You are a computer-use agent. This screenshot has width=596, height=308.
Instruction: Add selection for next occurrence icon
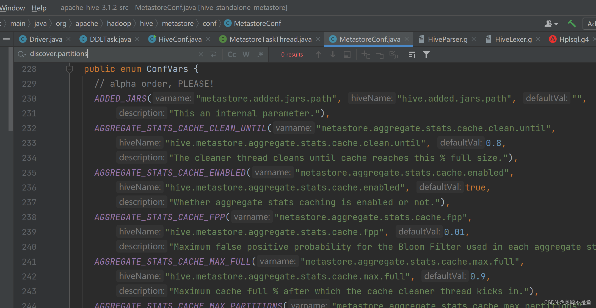[365, 54]
